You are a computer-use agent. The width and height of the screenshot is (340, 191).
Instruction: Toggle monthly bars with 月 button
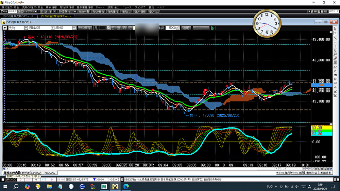(124, 28)
